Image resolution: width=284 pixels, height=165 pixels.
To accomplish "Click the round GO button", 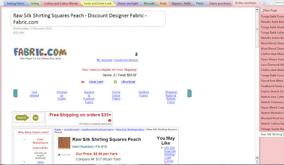I will (35, 118).
